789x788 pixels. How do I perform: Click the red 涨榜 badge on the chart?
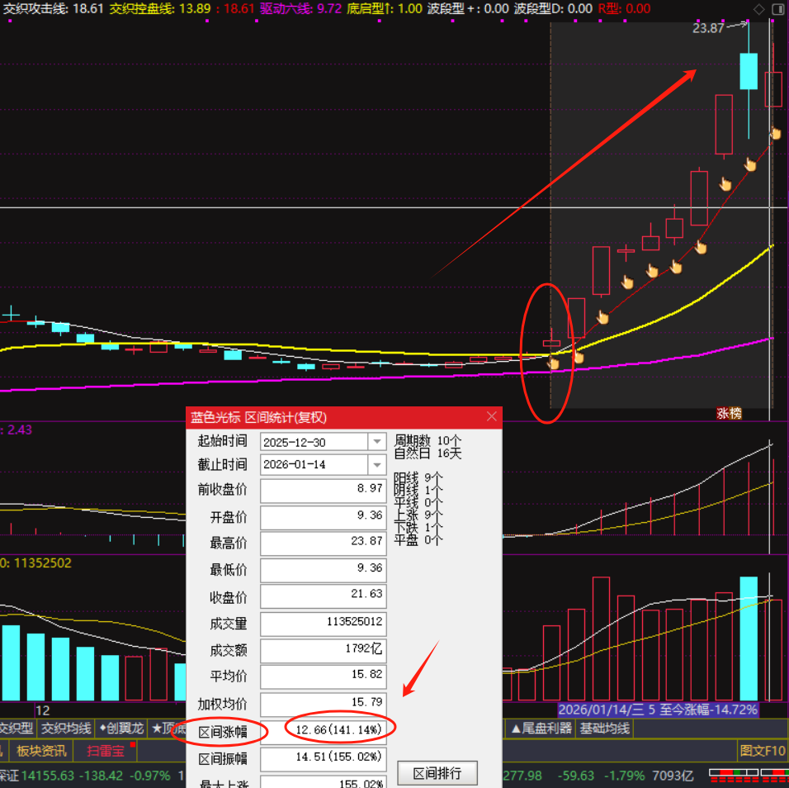point(730,413)
